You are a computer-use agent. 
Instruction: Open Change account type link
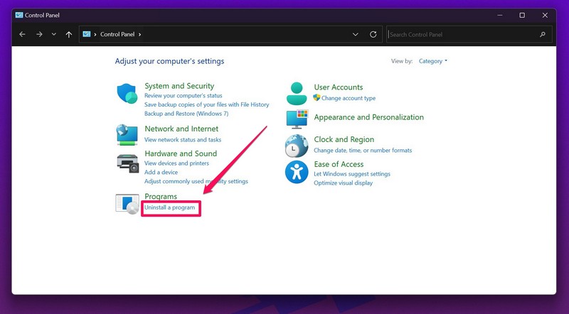348,98
